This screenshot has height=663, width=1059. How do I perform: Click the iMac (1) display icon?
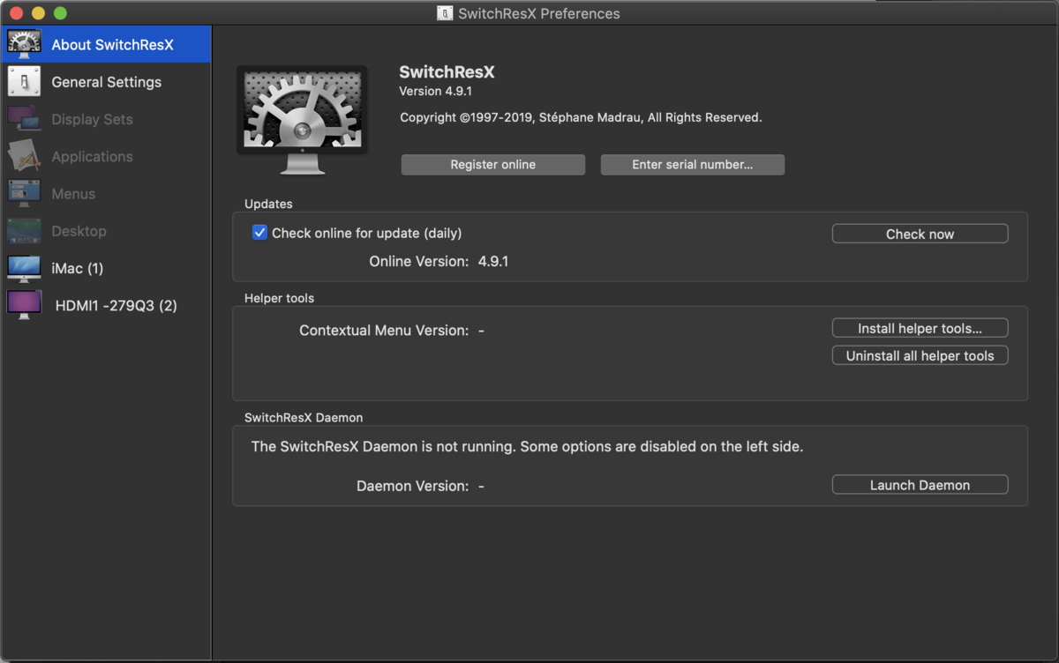[24, 268]
